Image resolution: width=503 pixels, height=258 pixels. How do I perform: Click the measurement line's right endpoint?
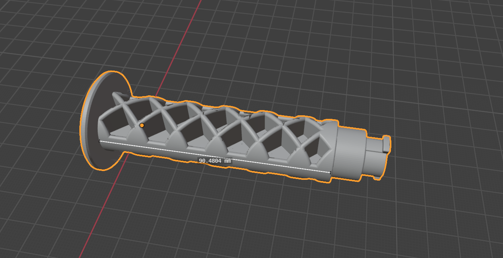330,172
